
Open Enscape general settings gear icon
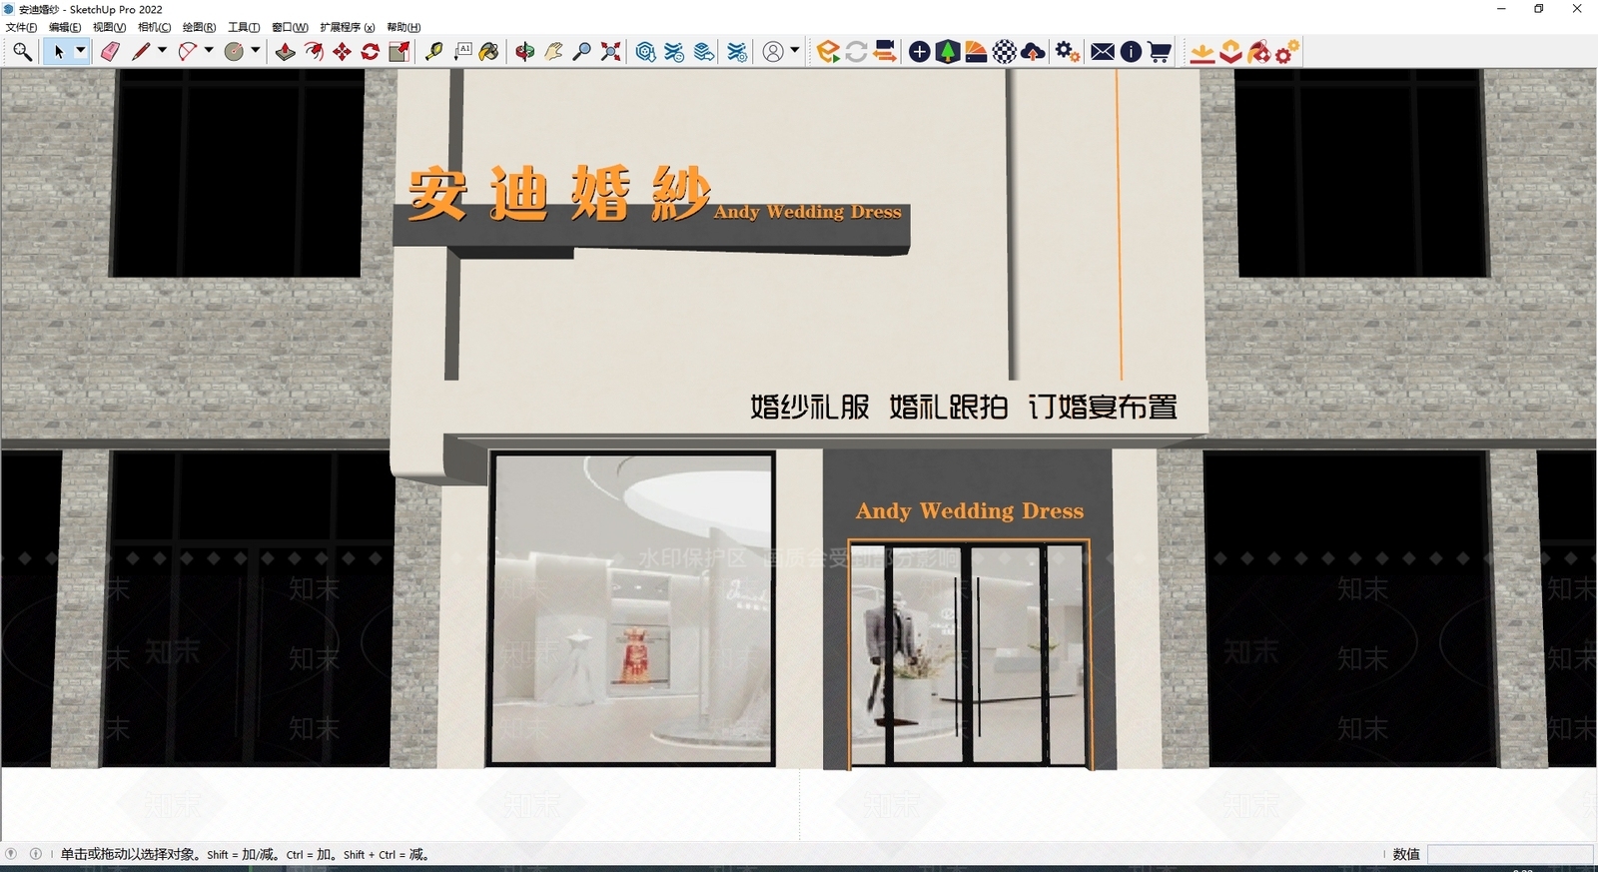(1068, 52)
